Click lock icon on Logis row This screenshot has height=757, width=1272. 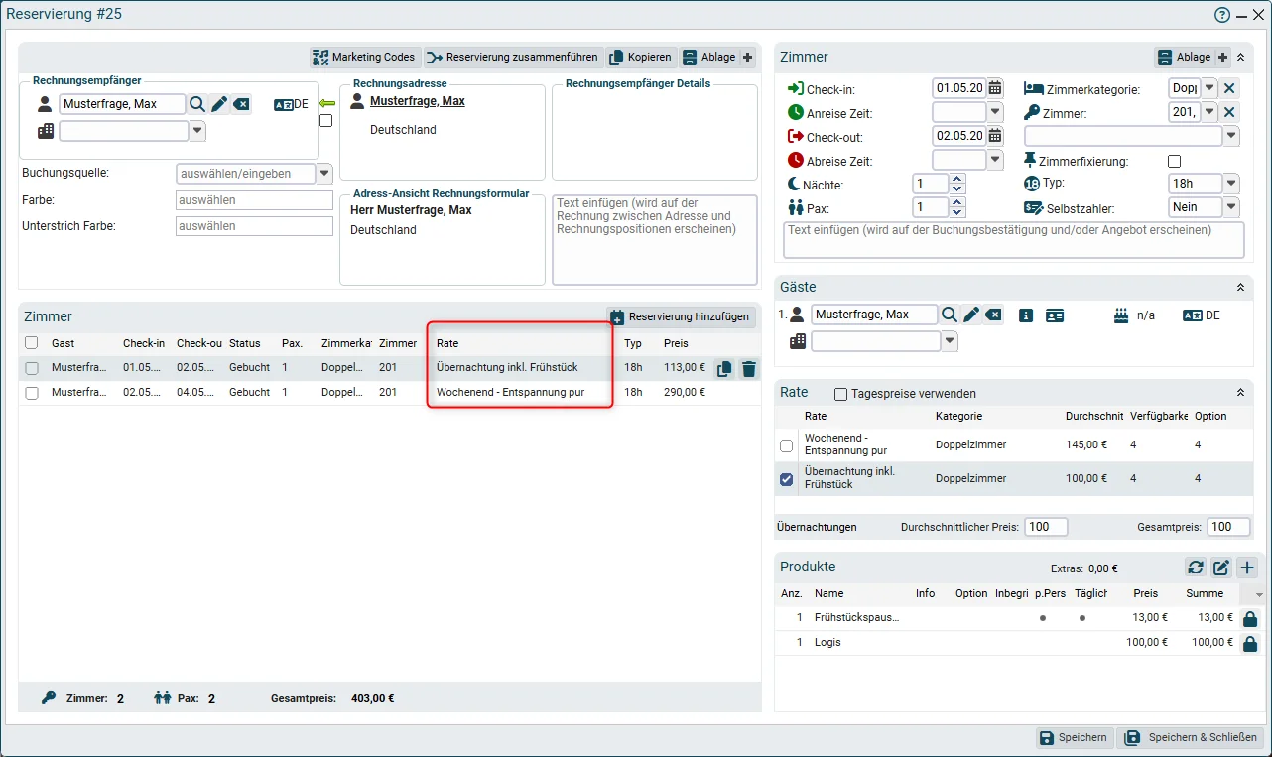pos(1250,643)
